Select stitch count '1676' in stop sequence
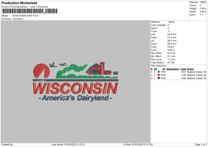This screenshot has width=208, height=147. (x=163, y=72)
